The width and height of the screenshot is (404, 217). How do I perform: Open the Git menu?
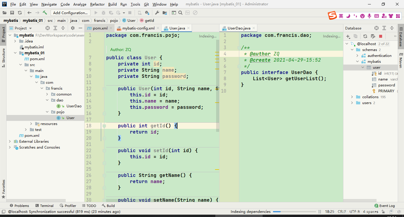(x=146, y=4)
